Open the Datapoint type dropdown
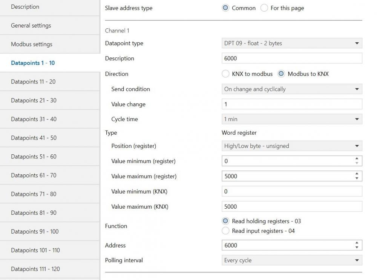Viewport: 377px width, 280px height. click(291, 43)
